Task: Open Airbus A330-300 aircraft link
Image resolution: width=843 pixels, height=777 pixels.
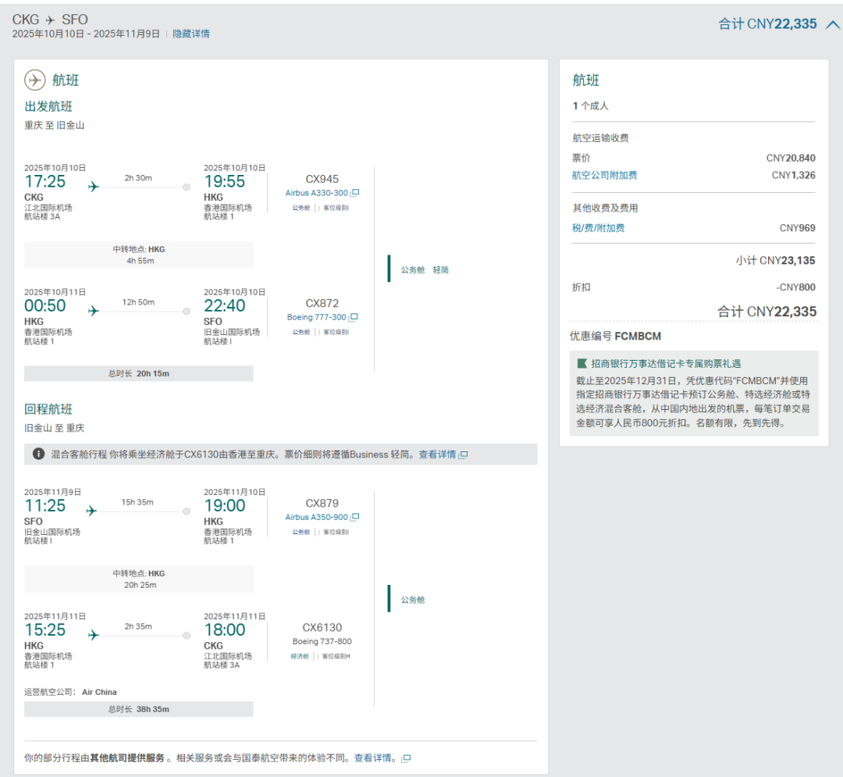Action: click(316, 193)
